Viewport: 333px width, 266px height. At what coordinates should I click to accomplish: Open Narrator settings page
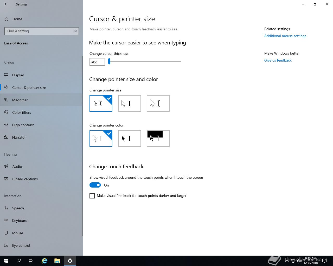pyautogui.click(x=42, y=137)
